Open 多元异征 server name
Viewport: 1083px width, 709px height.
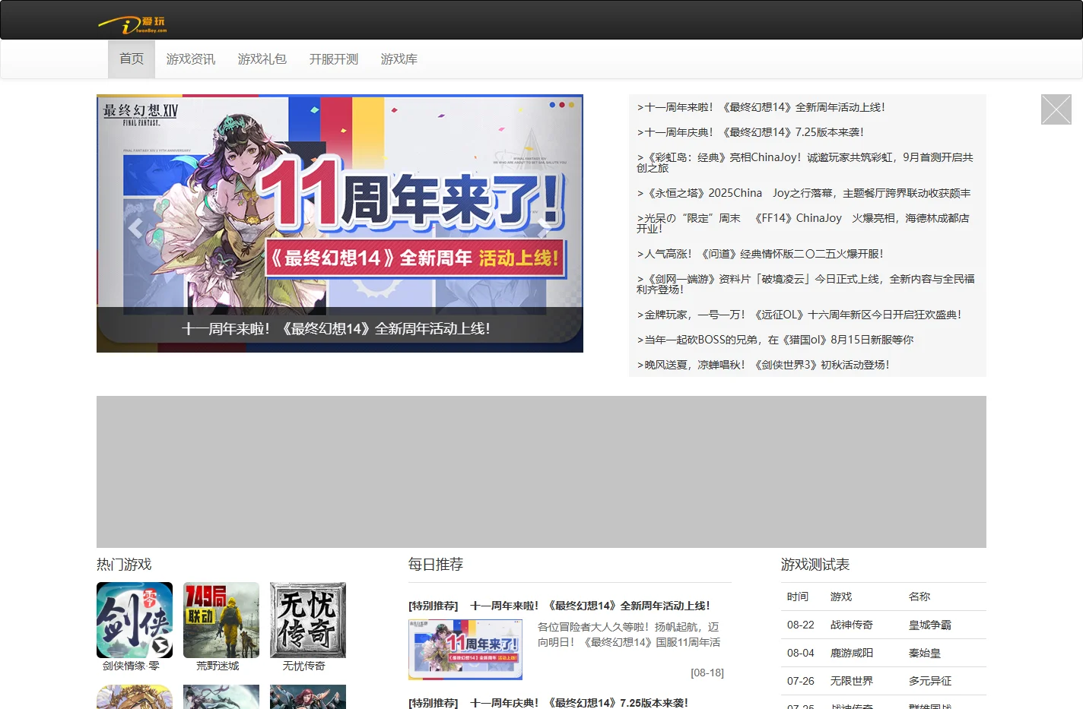[930, 681]
